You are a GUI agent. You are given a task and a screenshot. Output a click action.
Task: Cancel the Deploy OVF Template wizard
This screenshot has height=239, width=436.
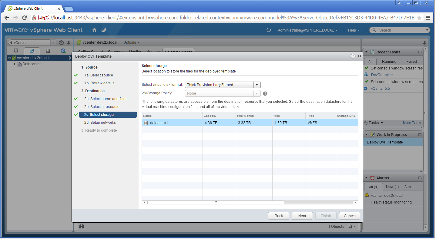coord(350,216)
